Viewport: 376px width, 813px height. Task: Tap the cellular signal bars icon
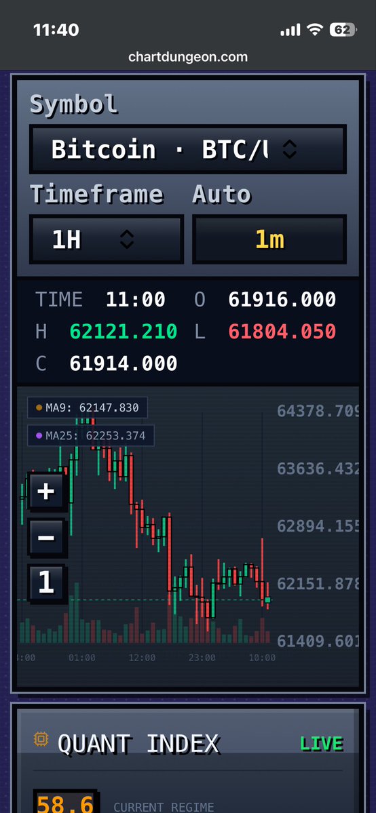point(290,31)
